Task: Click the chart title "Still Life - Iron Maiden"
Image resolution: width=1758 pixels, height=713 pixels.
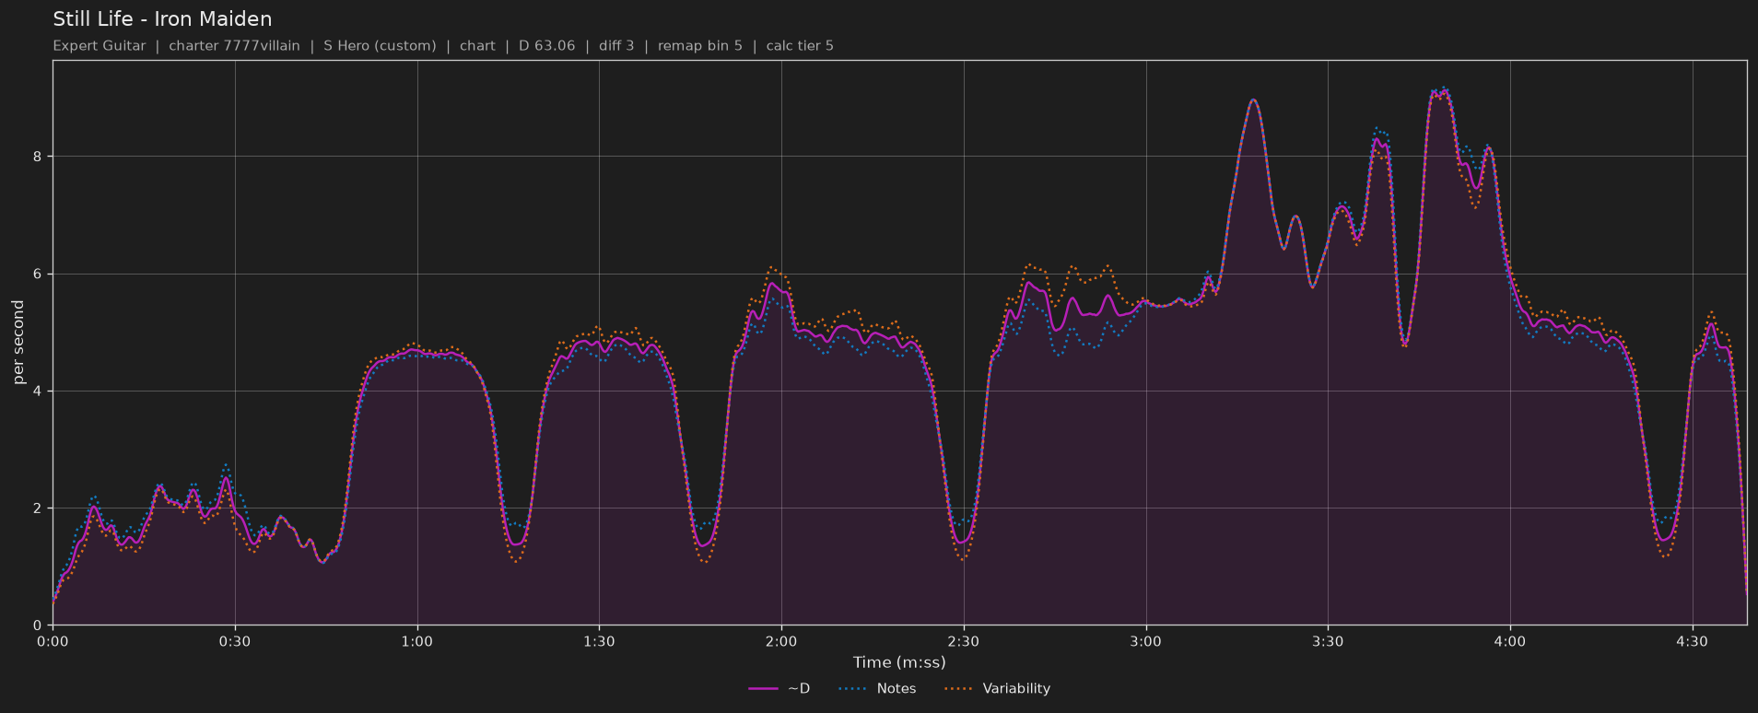Action: click(x=162, y=19)
